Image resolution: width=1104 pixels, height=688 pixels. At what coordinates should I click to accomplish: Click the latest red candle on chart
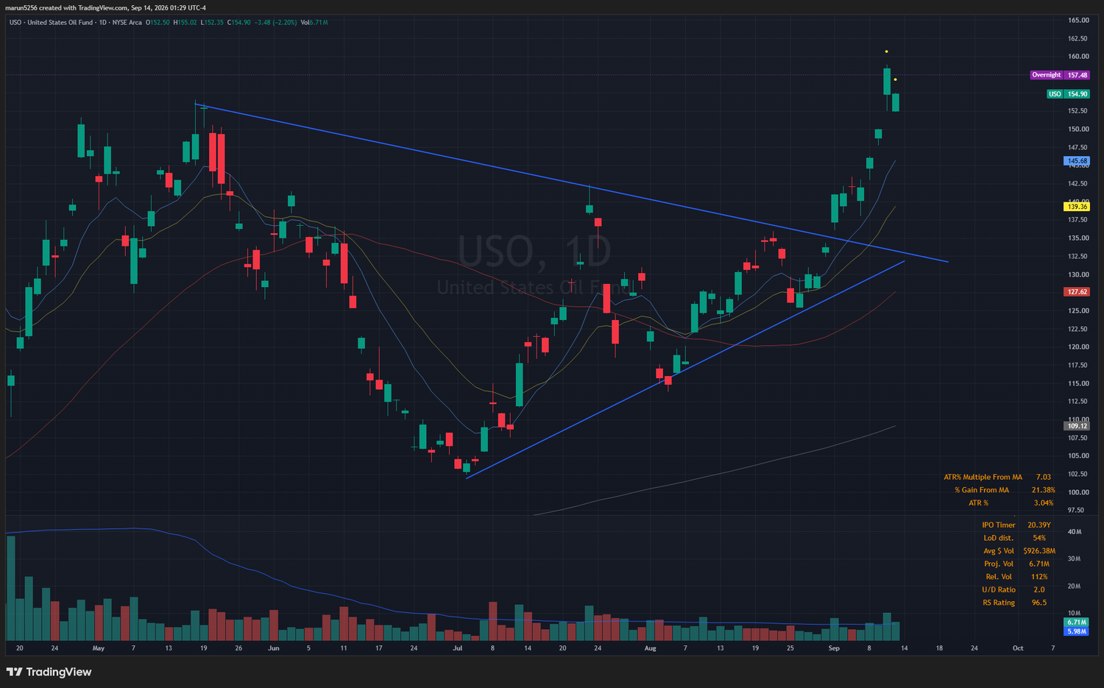coord(896,102)
